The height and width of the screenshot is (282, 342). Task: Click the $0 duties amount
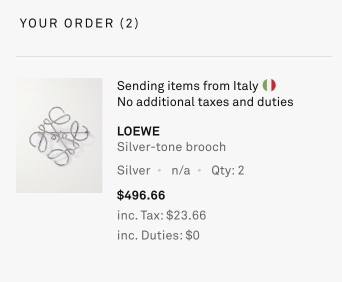coord(192,235)
